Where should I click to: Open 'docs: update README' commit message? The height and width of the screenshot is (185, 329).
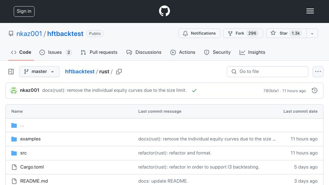point(163,181)
